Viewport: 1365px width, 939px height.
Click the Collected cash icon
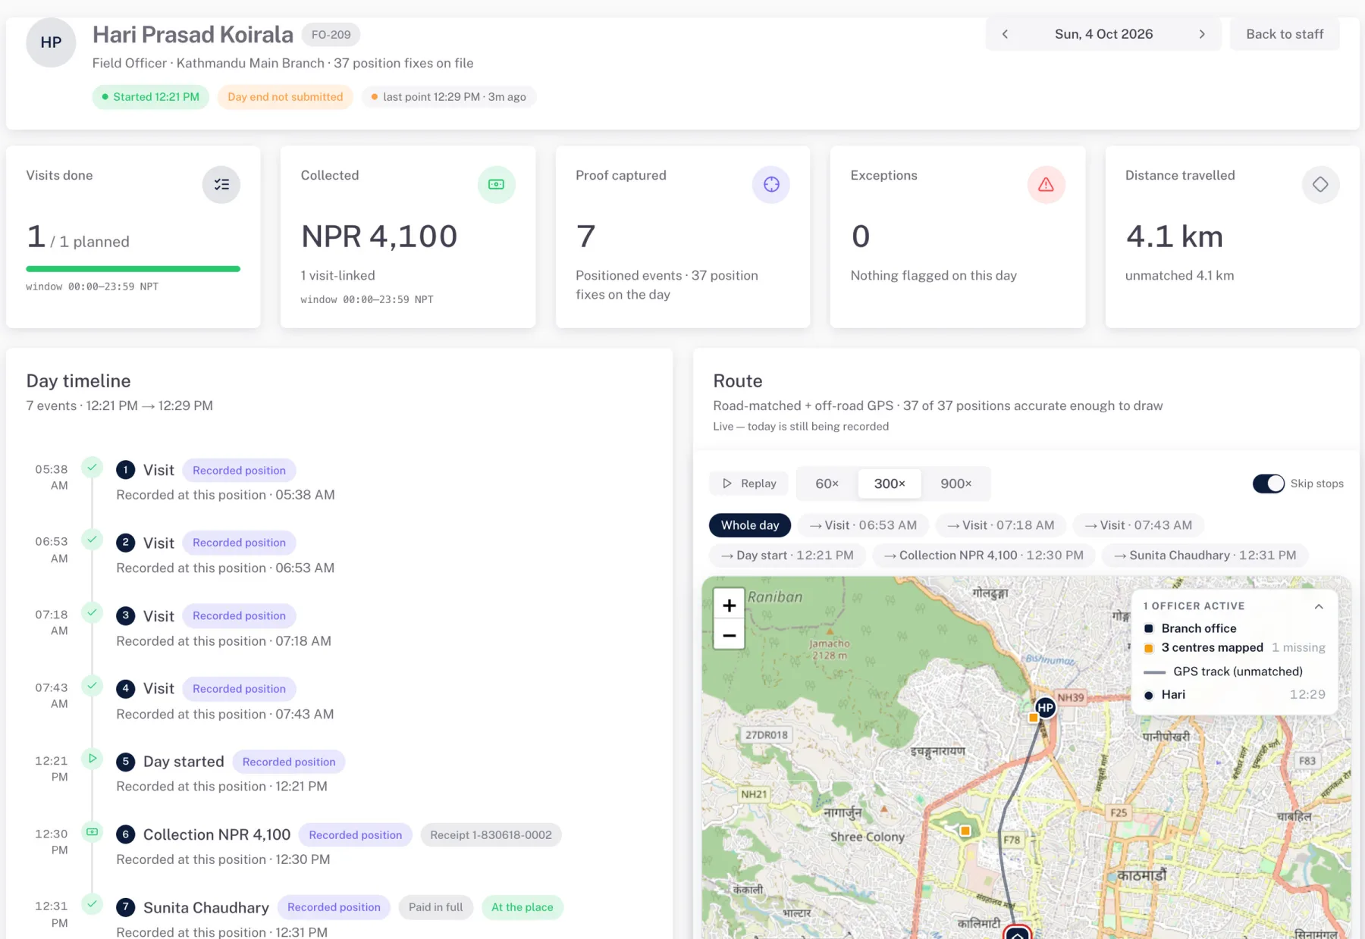click(x=497, y=184)
